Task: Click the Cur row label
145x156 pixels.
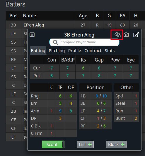Action: point(37,68)
